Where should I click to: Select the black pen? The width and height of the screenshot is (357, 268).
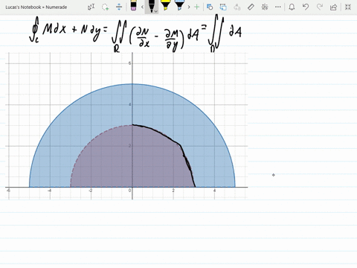point(151,5)
